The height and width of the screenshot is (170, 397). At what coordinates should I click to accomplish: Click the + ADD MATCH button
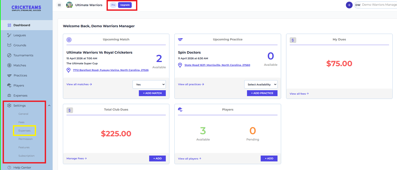(x=152, y=93)
